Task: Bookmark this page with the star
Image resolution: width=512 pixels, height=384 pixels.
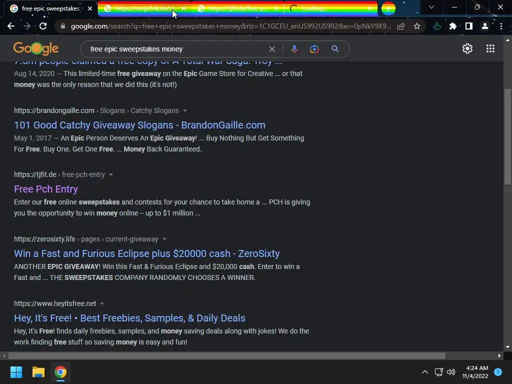Action: click(417, 26)
